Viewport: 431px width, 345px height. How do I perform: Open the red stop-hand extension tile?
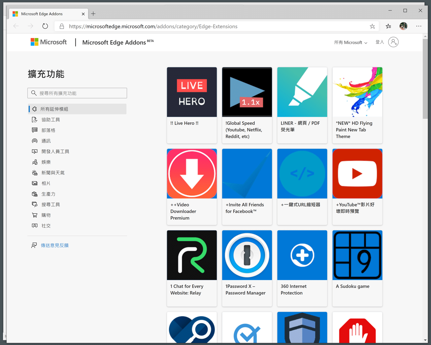click(x=358, y=328)
